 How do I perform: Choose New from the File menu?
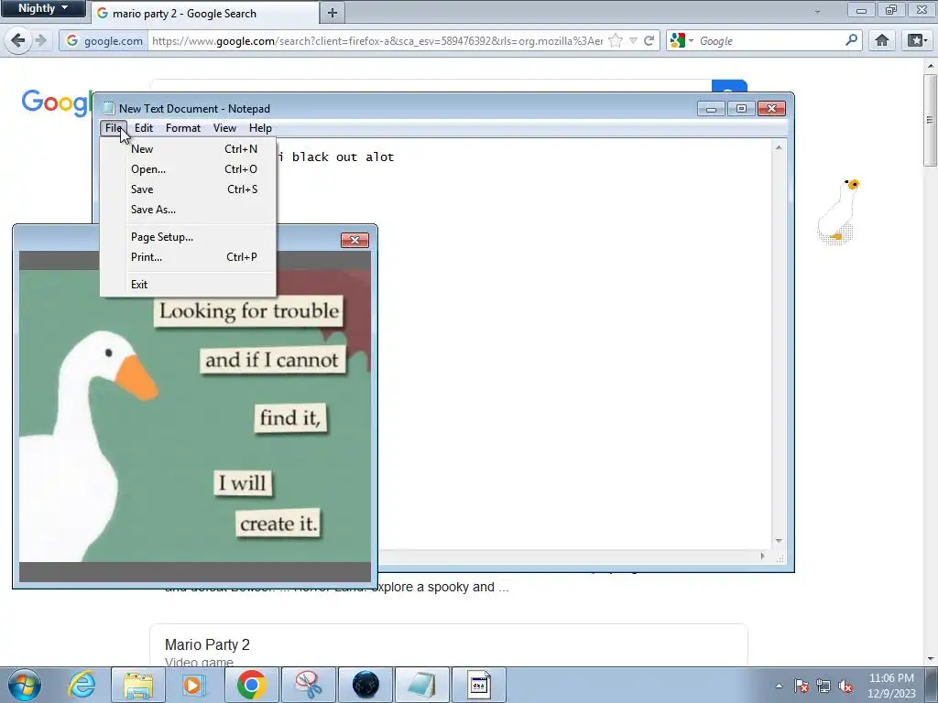click(188, 149)
